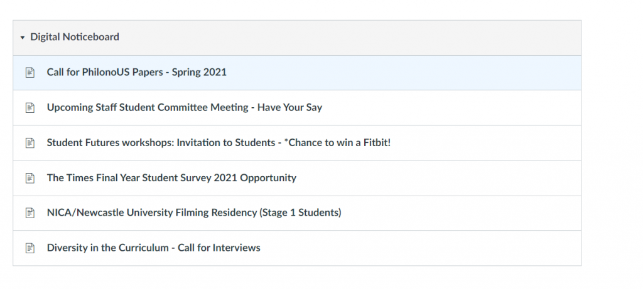Open The Times Final Year Student Survey 2021 Opportunity

click(x=171, y=177)
